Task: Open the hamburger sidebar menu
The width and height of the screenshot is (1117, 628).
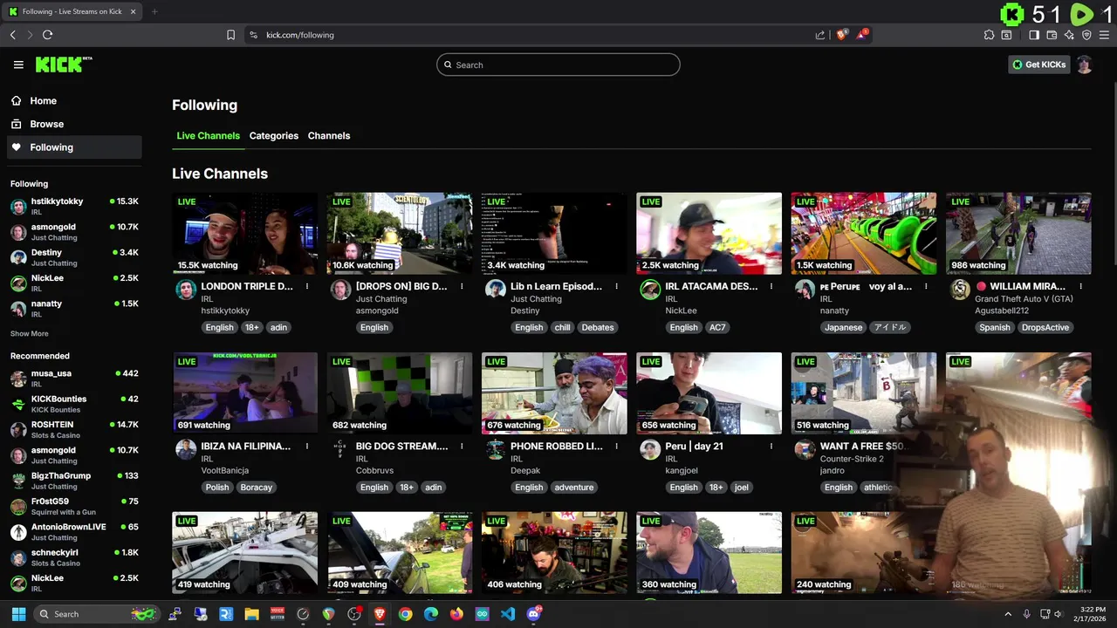Action: pos(18,65)
